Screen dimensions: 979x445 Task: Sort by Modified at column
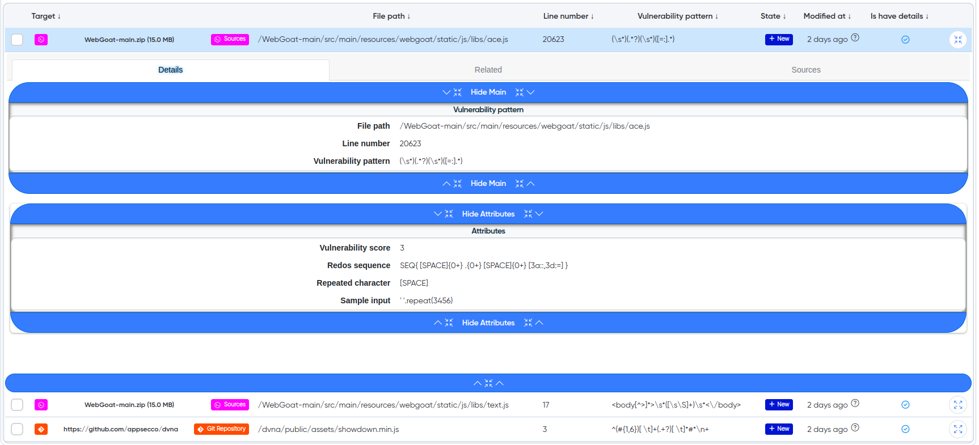point(827,16)
